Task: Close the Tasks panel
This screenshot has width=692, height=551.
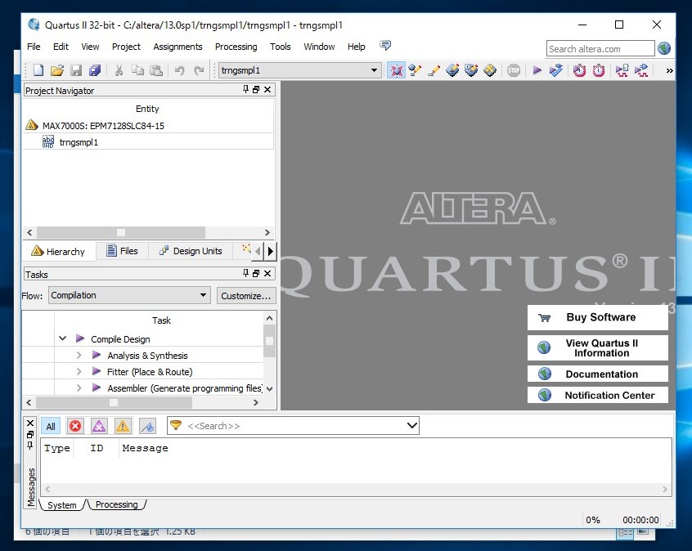Action: click(267, 274)
